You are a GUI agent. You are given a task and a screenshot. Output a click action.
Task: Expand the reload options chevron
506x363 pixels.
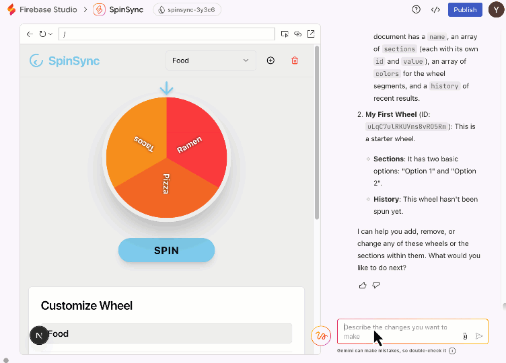[x=50, y=34]
